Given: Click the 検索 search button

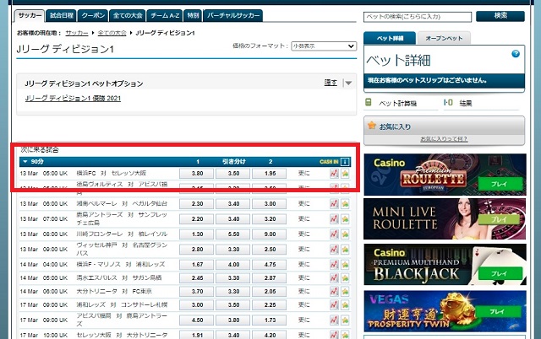Looking at the screenshot, I should 500,16.
